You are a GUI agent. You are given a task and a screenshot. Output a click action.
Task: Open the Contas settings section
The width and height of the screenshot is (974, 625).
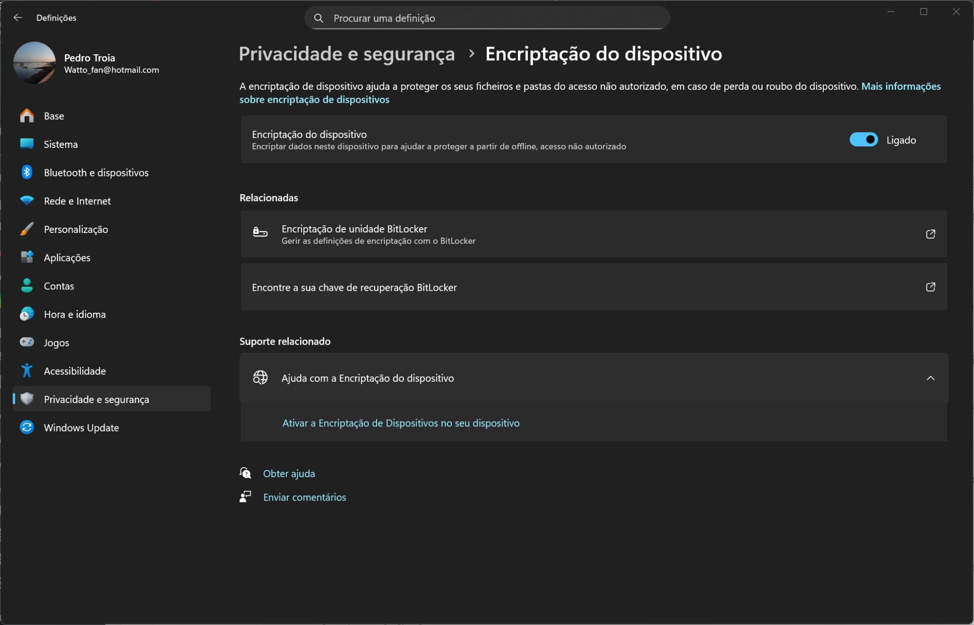[58, 286]
